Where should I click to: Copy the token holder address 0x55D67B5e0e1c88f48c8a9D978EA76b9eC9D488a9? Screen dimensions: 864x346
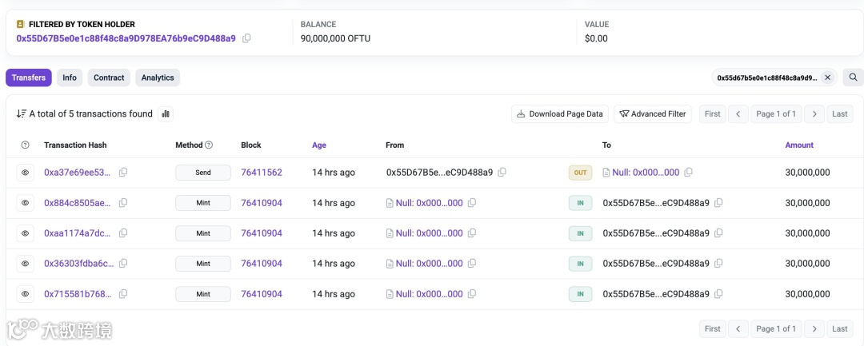(246, 38)
